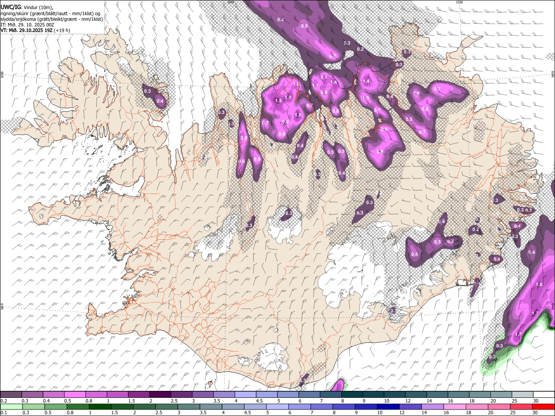Click the pale grey upper swatch from 25 to 30

coord(523,394)
